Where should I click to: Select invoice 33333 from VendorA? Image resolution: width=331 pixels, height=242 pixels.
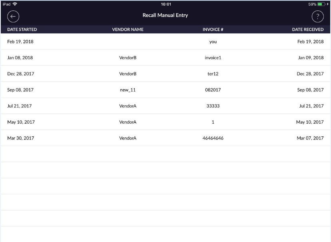point(213,106)
